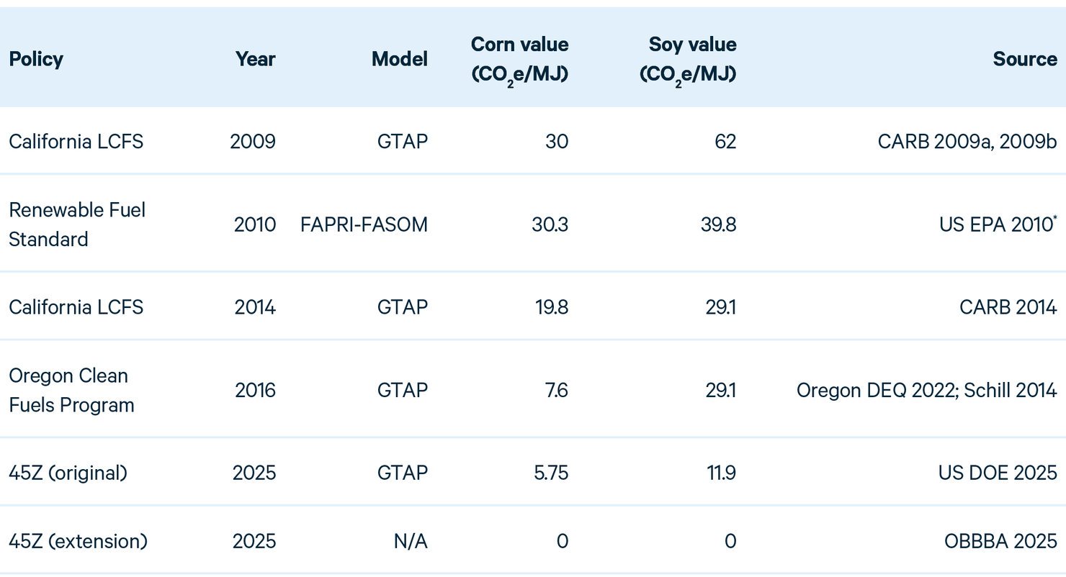Select the Renewable Fuel Standard policy cell
This screenshot has height=577, width=1066.
coord(77,224)
